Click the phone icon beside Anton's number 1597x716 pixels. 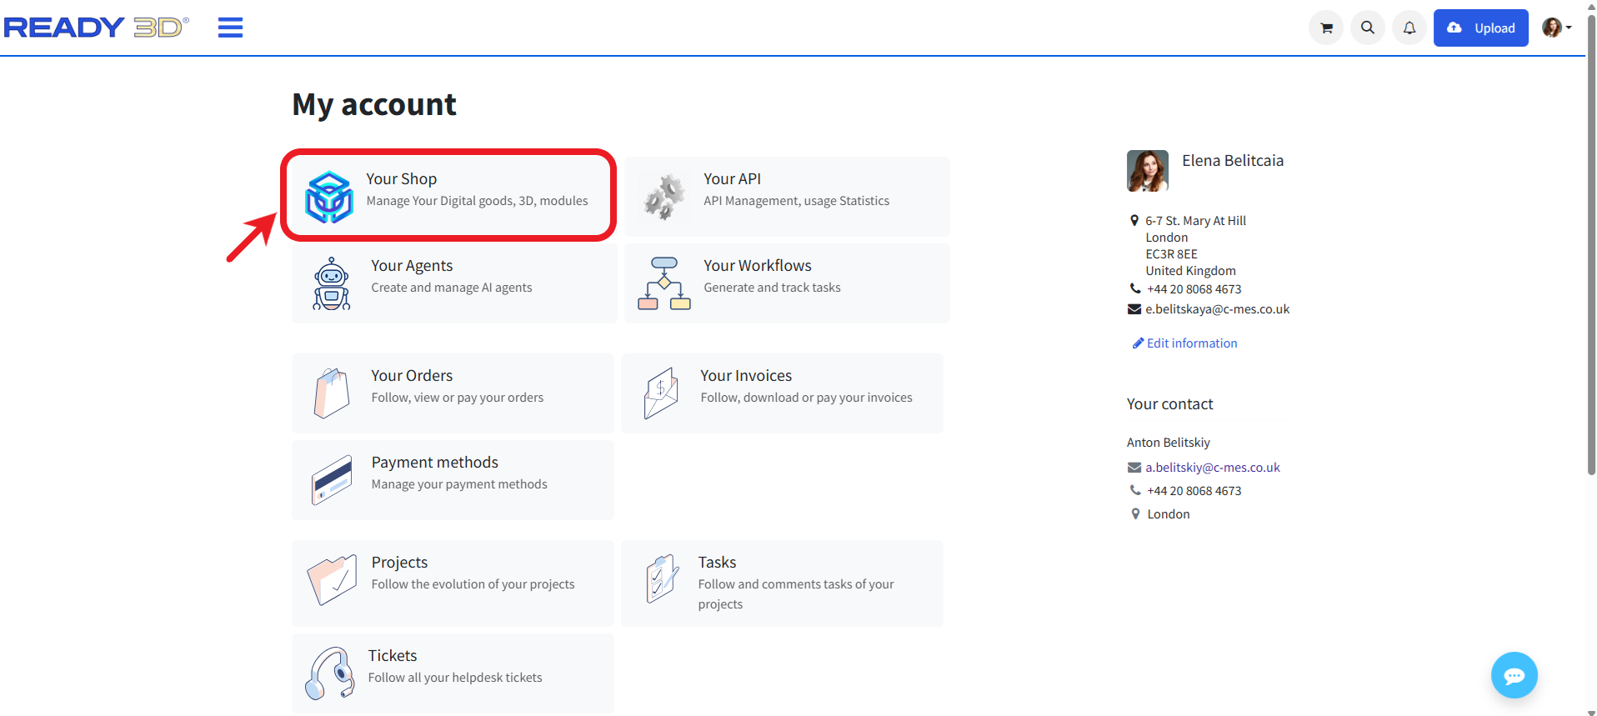[1134, 490]
